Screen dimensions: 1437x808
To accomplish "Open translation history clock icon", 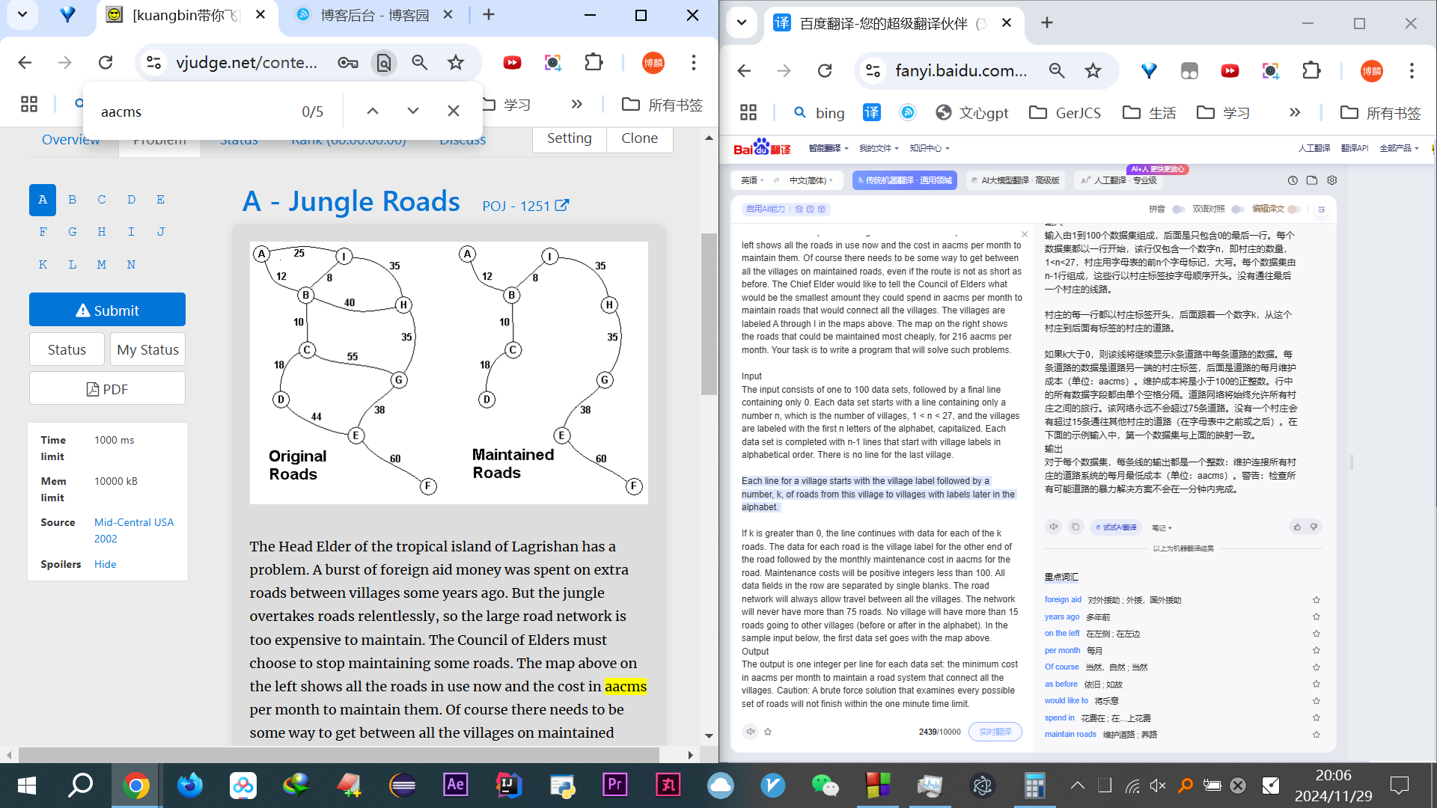I will [x=1293, y=180].
